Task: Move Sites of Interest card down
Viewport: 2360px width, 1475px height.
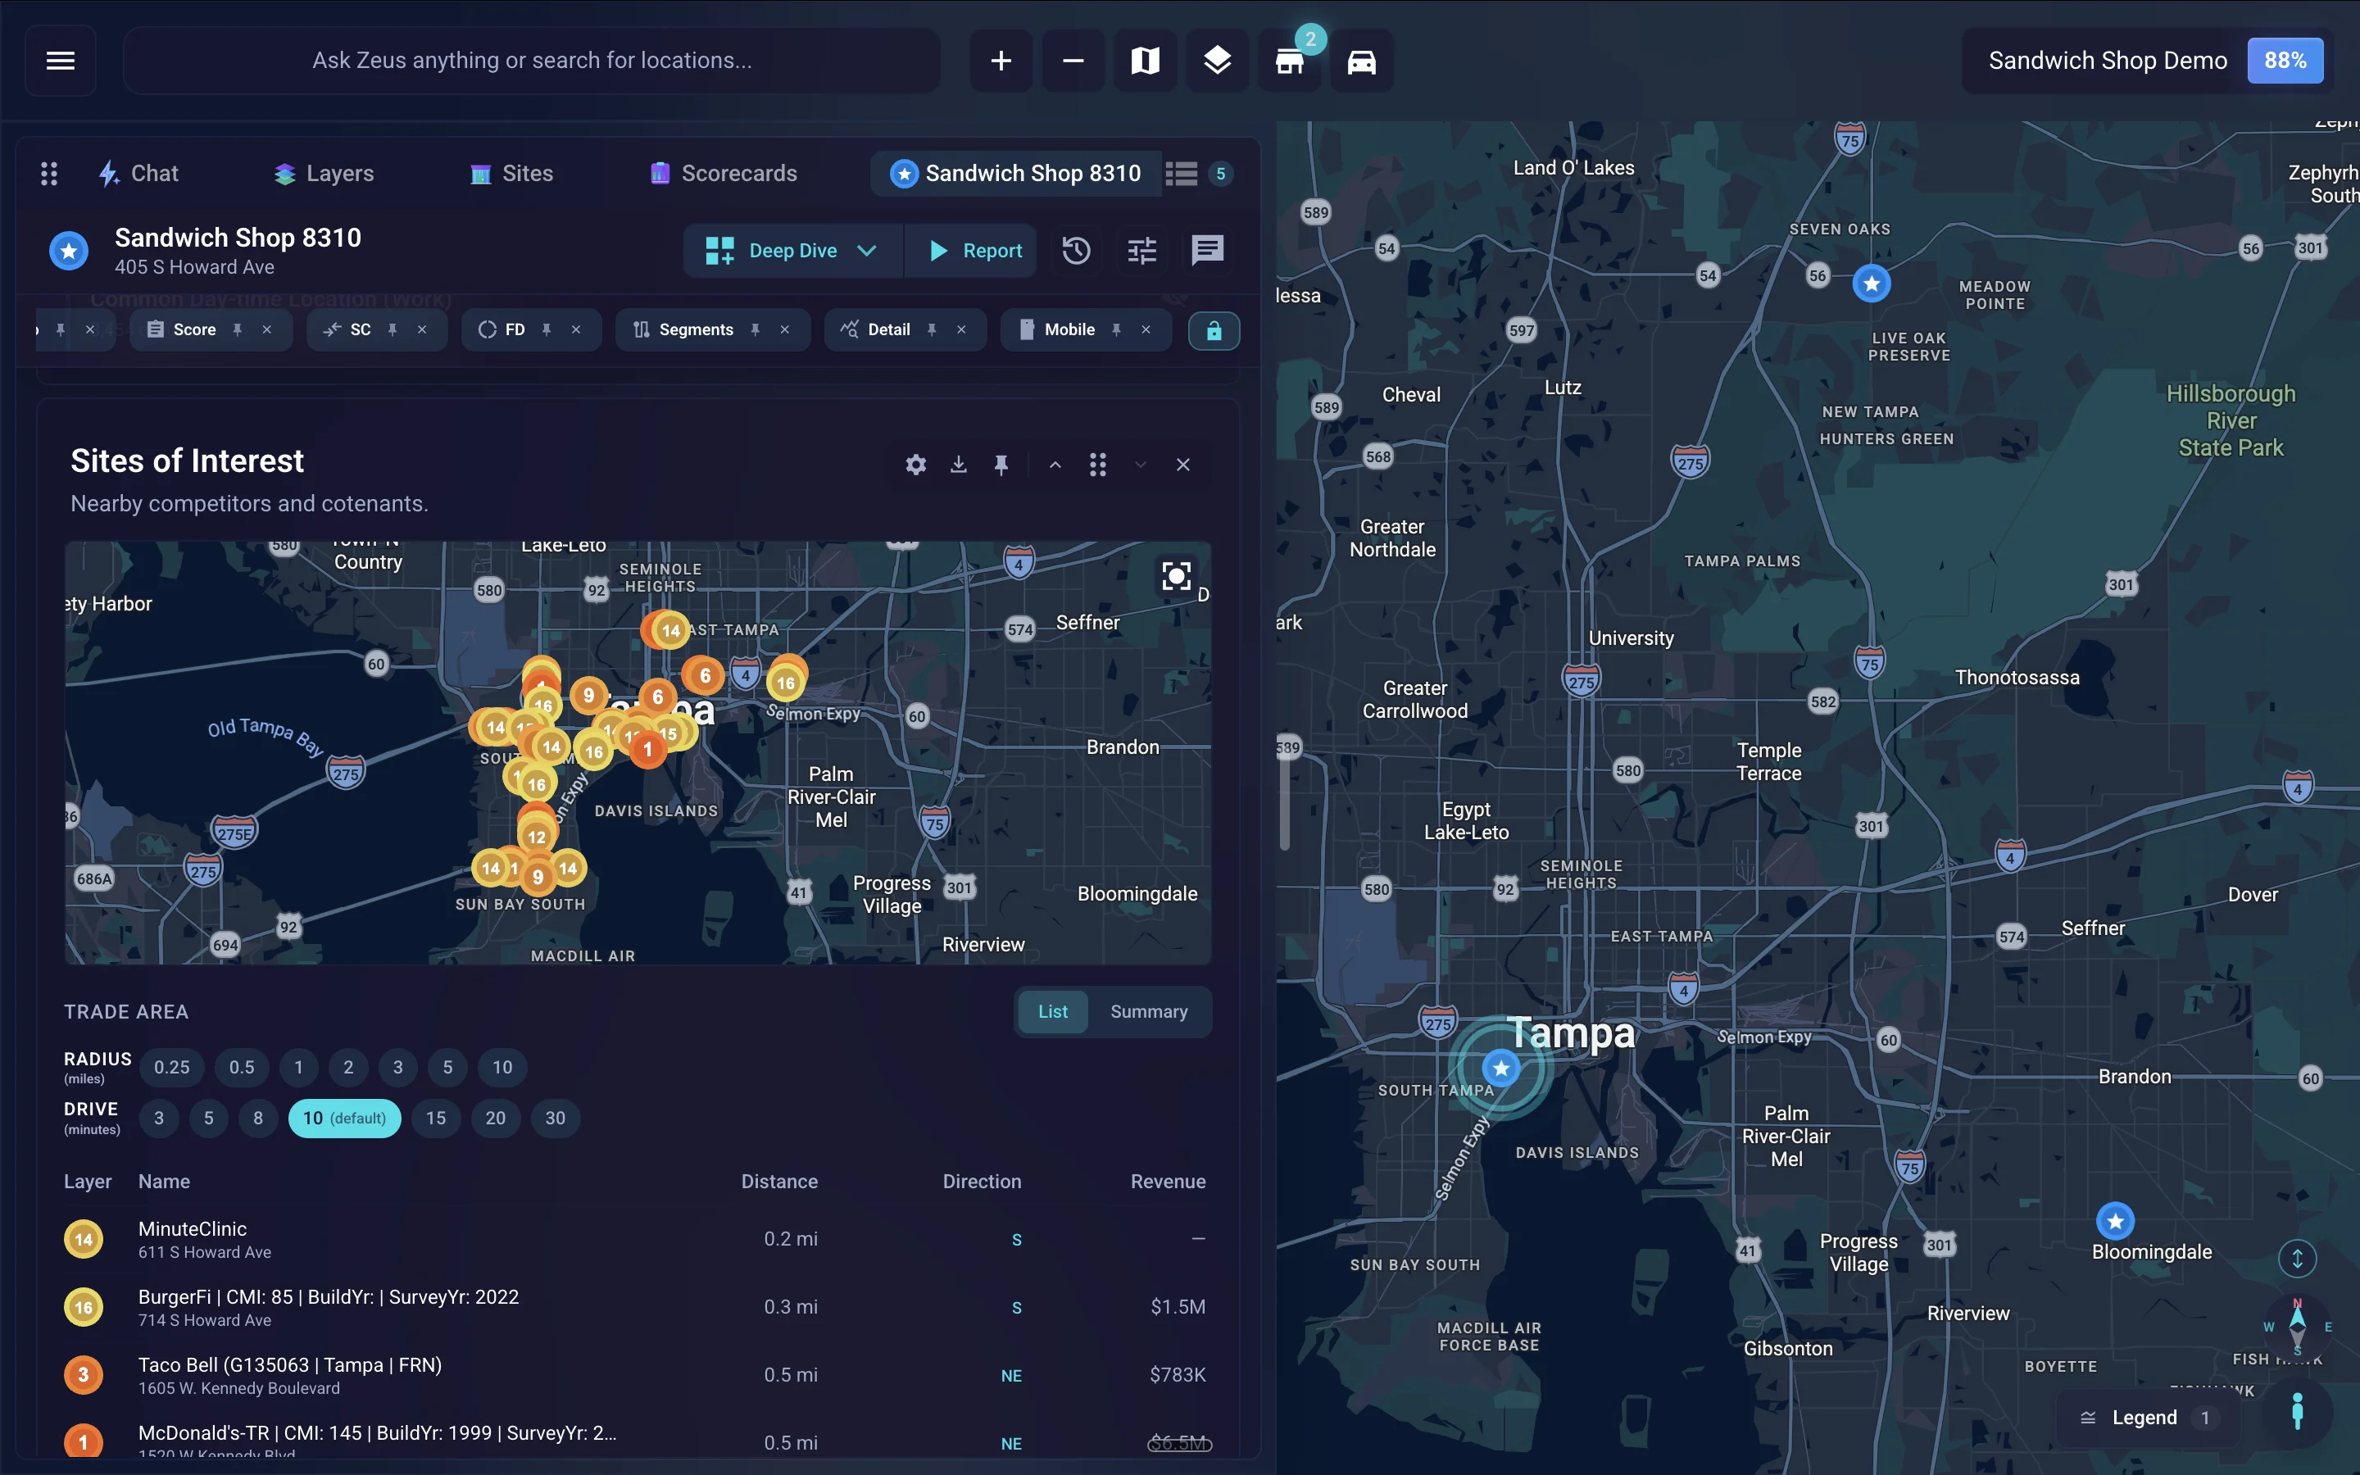Action: click(1140, 465)
